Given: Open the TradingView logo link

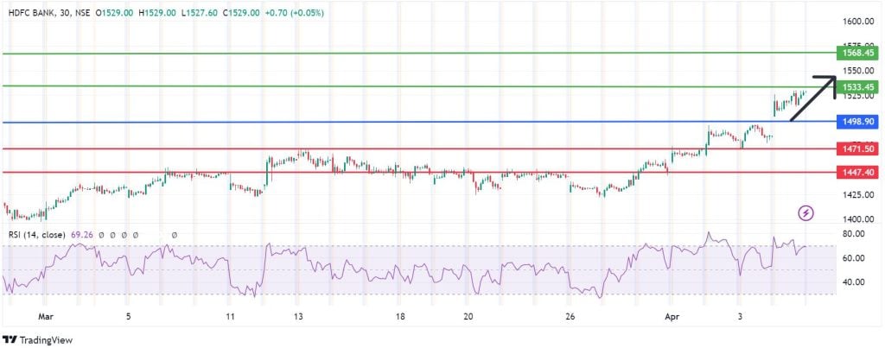Looking at the screenshot, I should (x=38, y=340).
